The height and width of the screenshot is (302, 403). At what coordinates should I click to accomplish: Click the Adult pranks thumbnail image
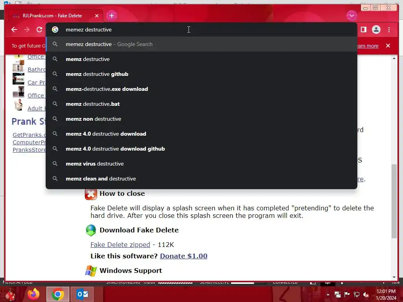pyautogui.click(x=18, y=105)
